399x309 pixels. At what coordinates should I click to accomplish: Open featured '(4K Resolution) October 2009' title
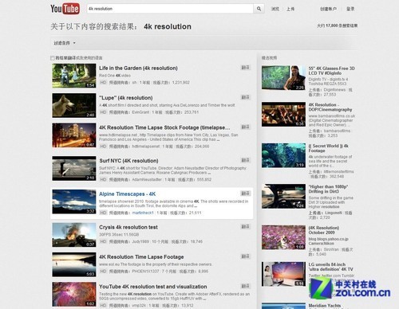point(324,230)
